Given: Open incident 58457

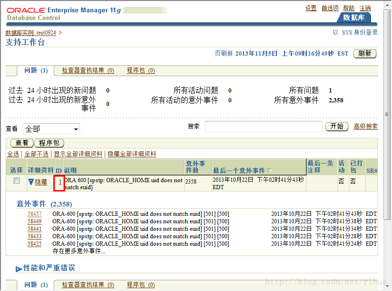Looking at the screenshot, I should pyautogui.click(x=35, y=214).
